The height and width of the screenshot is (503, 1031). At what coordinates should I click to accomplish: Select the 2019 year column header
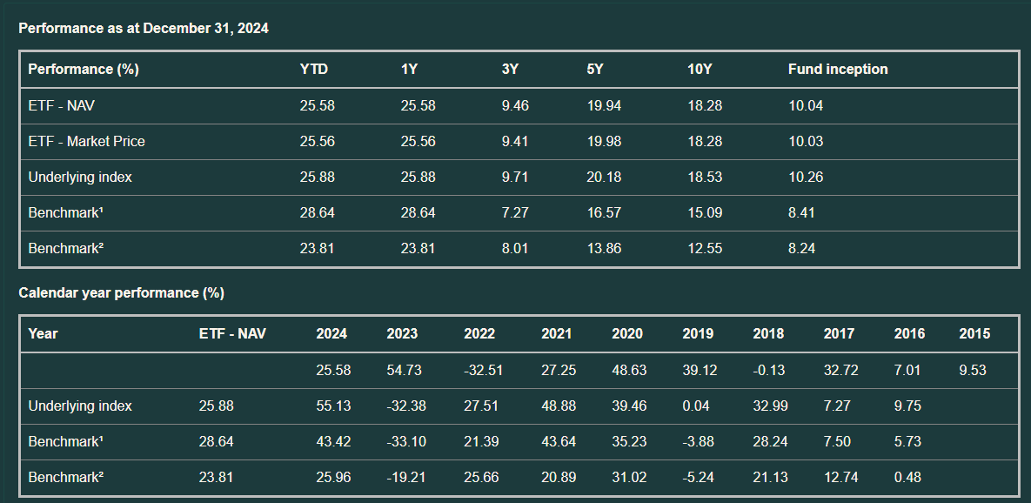tap(698, 333)
